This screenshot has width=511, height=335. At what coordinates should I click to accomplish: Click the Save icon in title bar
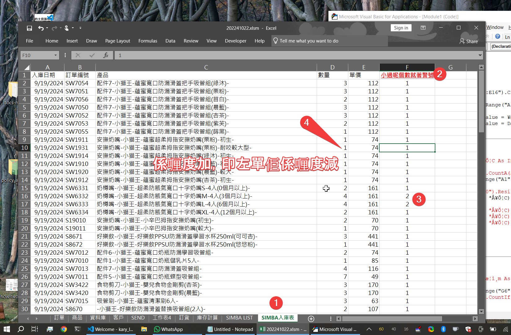coord(29,28)
